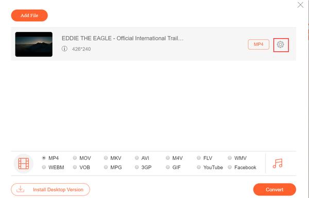The width and height of the screenshot is (309, 198).
Task: Select the GIF format option
Action: coord(168,167)
